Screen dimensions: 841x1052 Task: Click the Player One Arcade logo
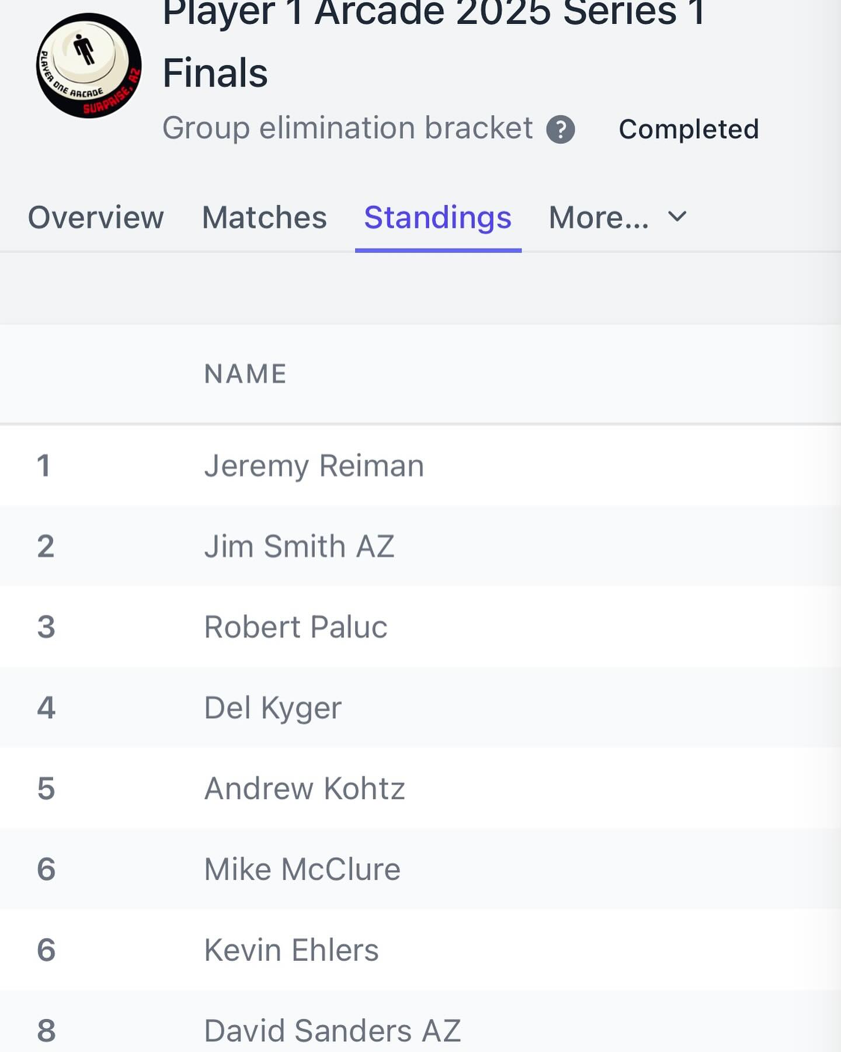(89, 65)
